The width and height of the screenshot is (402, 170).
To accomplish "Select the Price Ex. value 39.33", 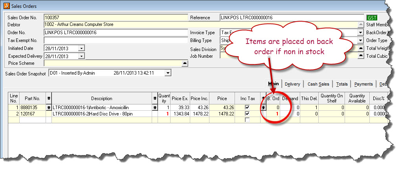I will 180,108.
